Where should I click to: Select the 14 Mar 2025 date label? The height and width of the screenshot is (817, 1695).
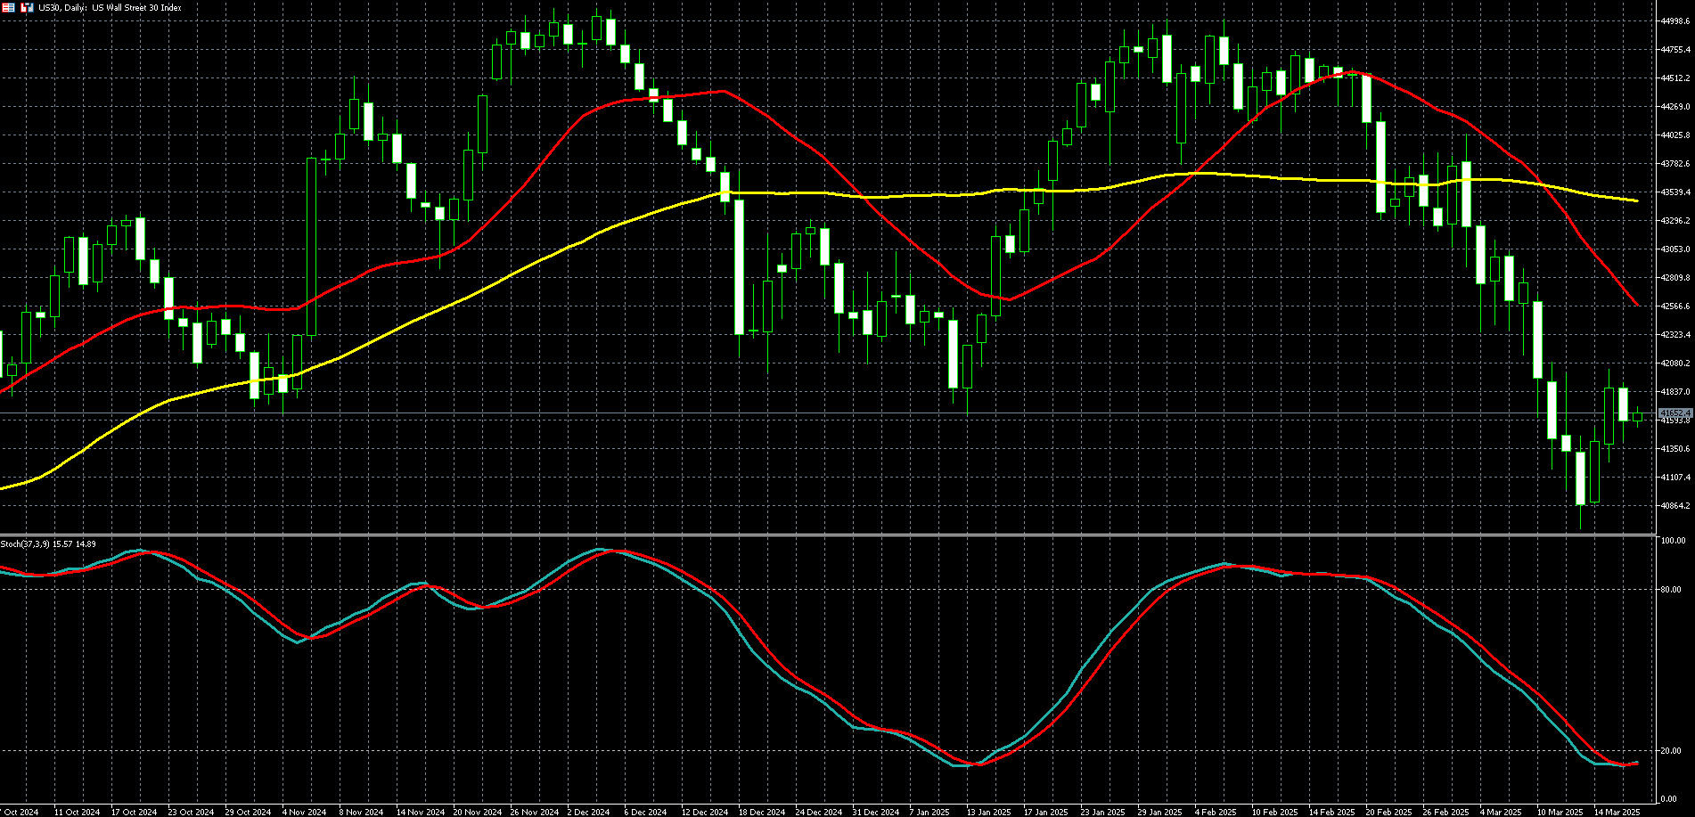pyautogui.click(x=1617, y=812)
